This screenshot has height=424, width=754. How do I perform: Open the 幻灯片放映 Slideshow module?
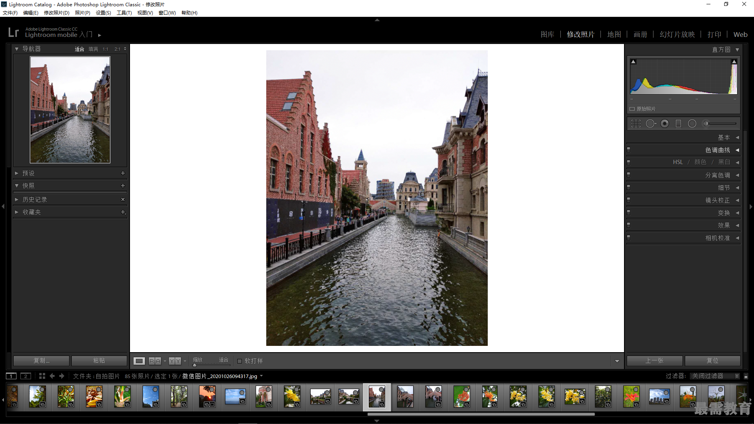pyautogui.click(x=677, y=35)
